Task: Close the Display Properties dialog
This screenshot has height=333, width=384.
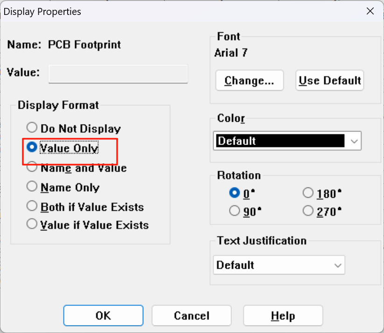Action: pyautogui.click(x=370, y=11)
